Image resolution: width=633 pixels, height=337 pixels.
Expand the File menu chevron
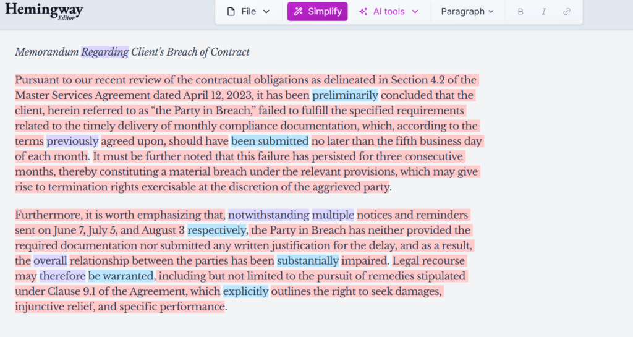coord(266,12)
